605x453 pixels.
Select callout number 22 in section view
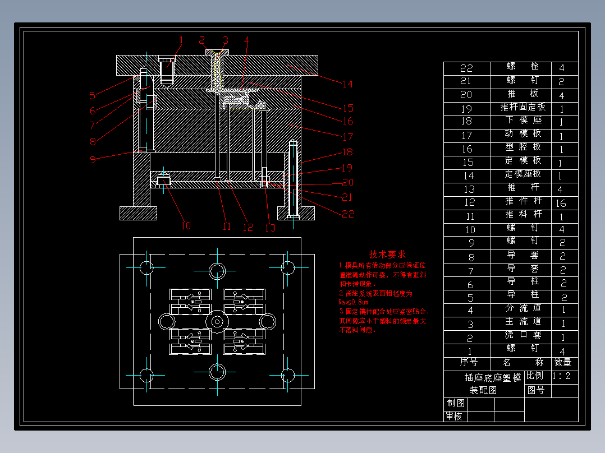point(348,214)
